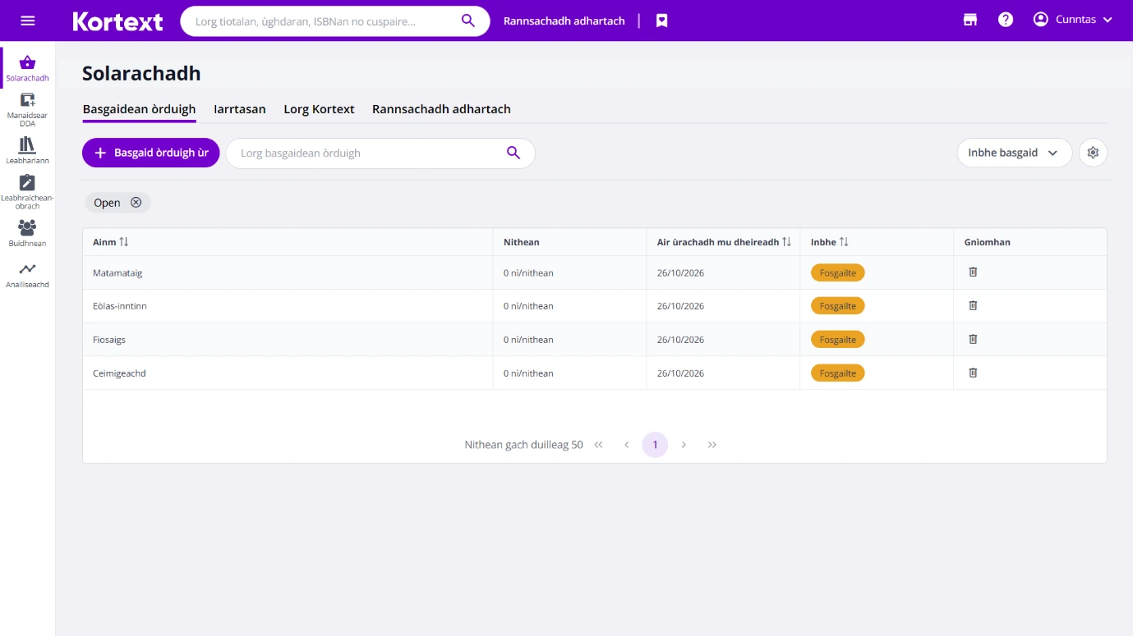Image resolution: width=1133 pixels, height=636 pixels.
Task: Switch to the Rannsachadh adhartach tab
Action: click(441, 109)
